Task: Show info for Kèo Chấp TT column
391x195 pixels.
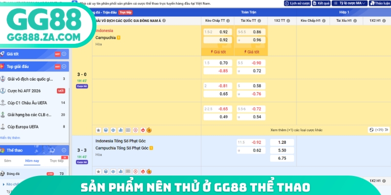Action: pyautogui.click(x=228, y=21)
